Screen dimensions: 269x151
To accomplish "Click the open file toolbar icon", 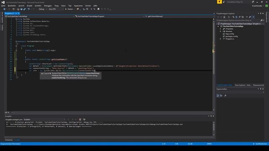I will click(18, 9).
